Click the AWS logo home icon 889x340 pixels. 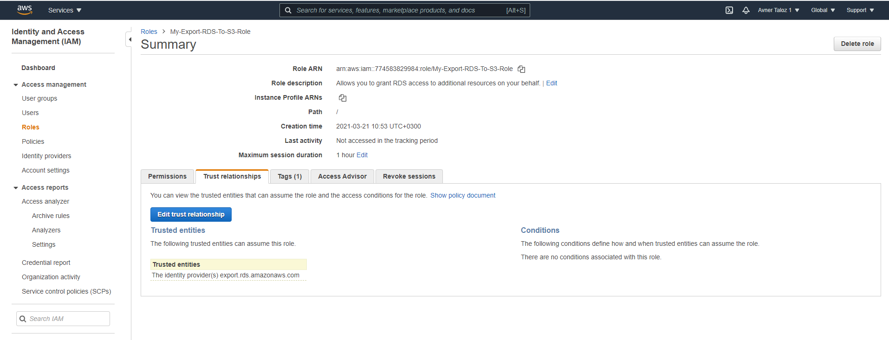tap(24, 10)
